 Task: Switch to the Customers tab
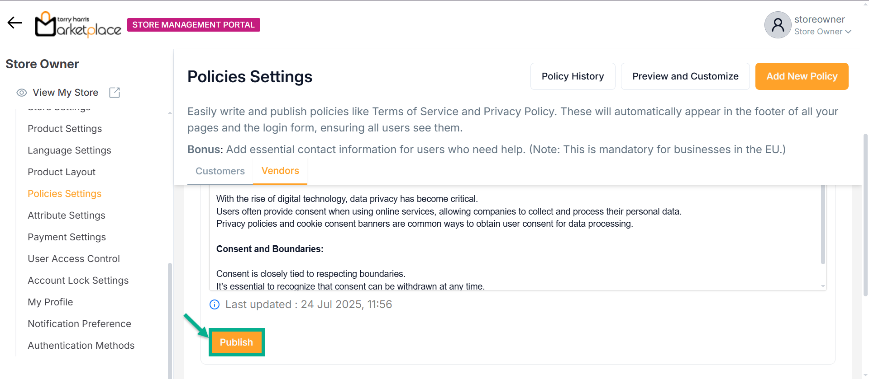pyautogui.click(x=220, y=171)
